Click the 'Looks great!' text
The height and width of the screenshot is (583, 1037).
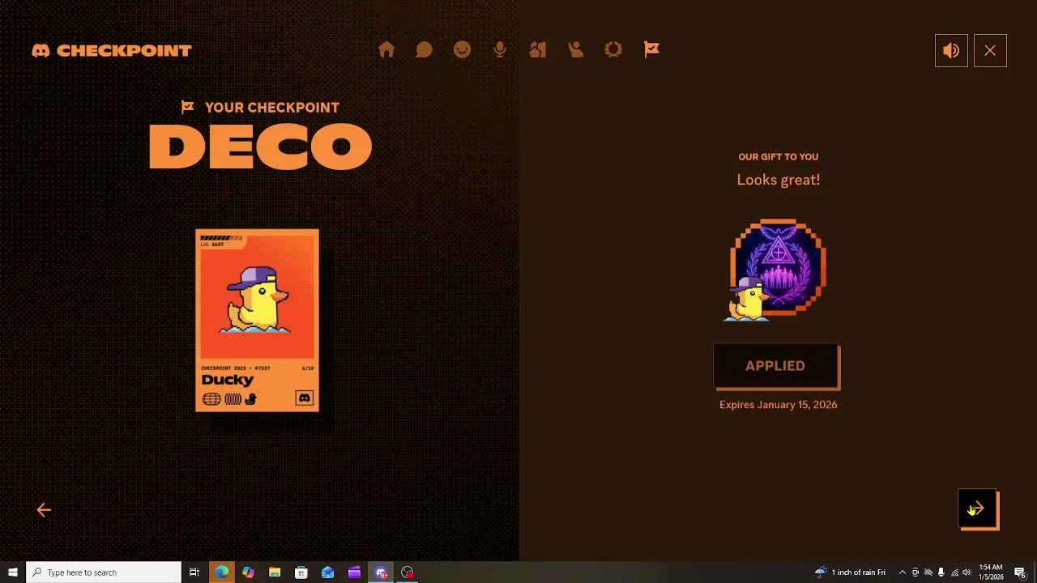click(779, 180)
